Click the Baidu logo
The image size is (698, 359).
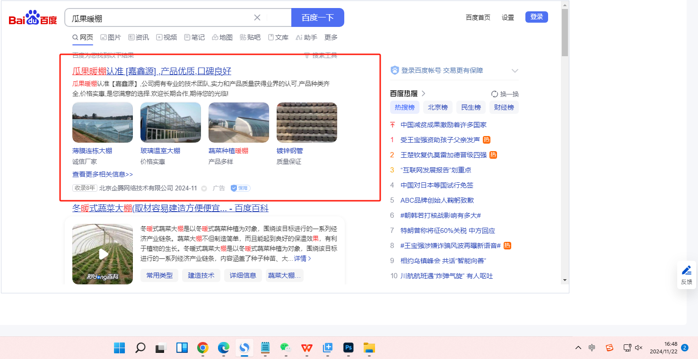(33, 18)
